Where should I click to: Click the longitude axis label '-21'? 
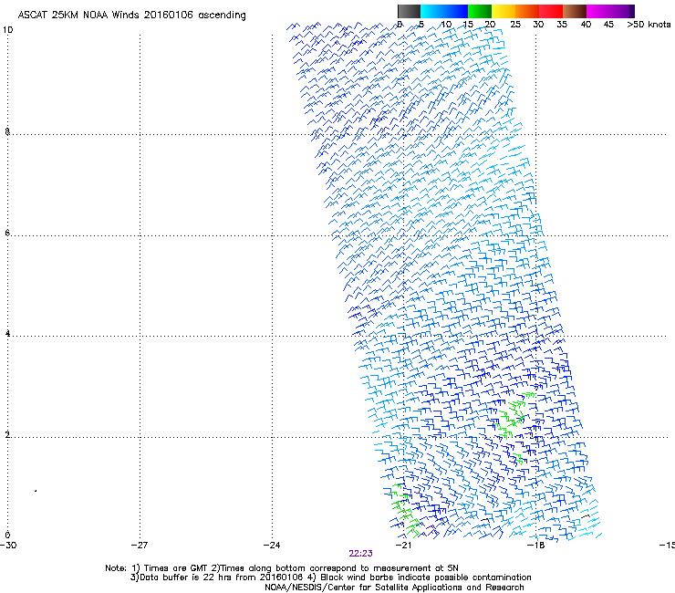[x=403, y=545]
